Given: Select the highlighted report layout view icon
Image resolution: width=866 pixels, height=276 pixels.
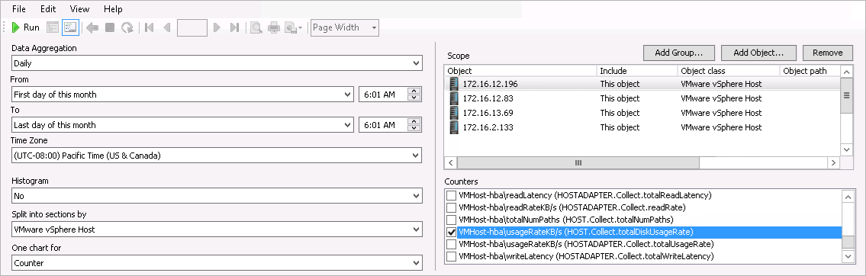Looking at the screenshot, I should tap(70, 27).
